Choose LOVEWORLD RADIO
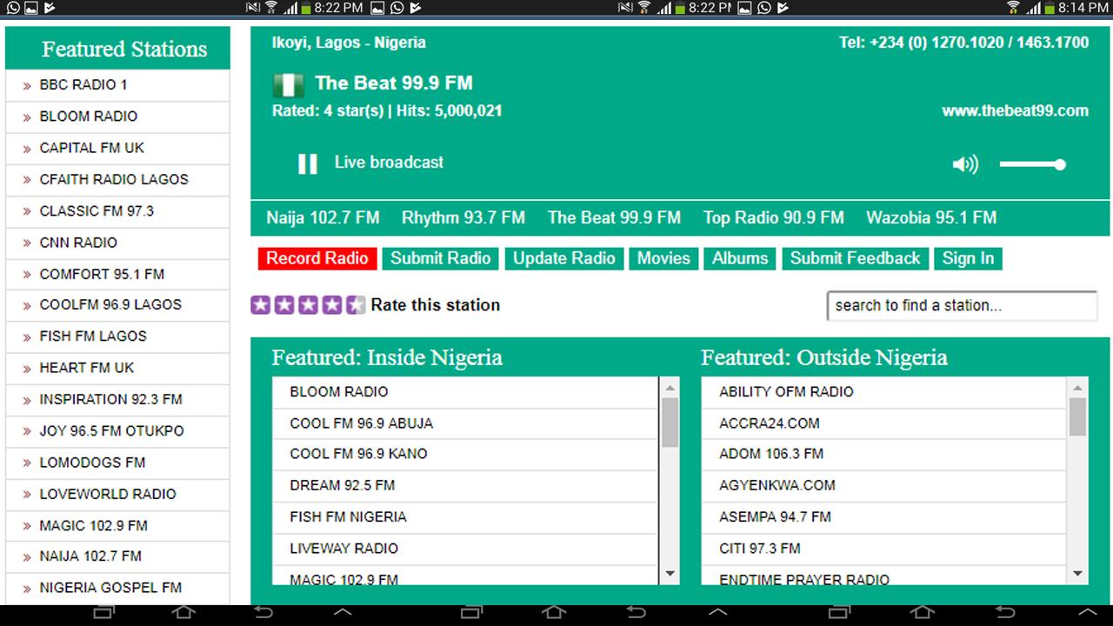Image resolution: width=1113 pixels, height=626 pixels. click(117, 494)
